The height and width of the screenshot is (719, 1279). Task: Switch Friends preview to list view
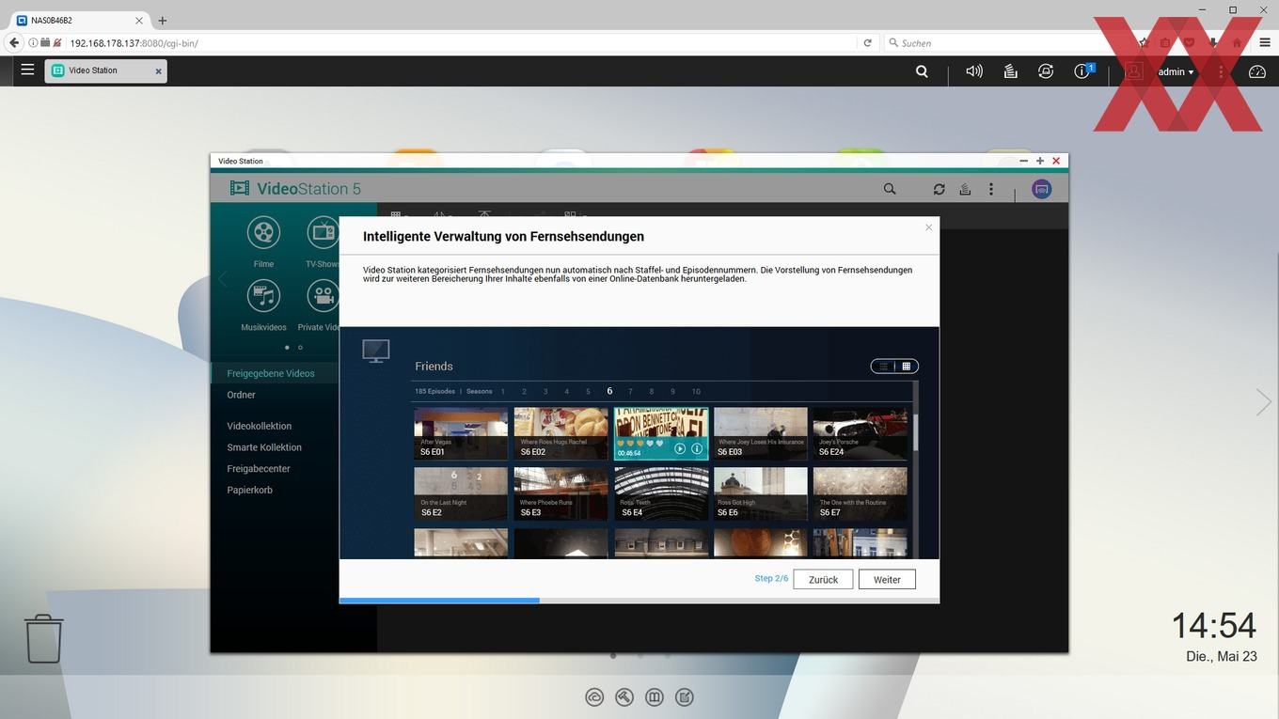pos(883,367)
